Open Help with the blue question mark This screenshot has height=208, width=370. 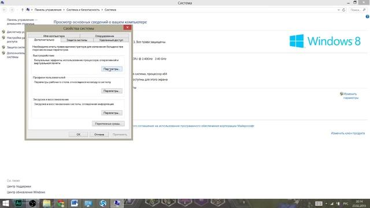pos(368,17)
